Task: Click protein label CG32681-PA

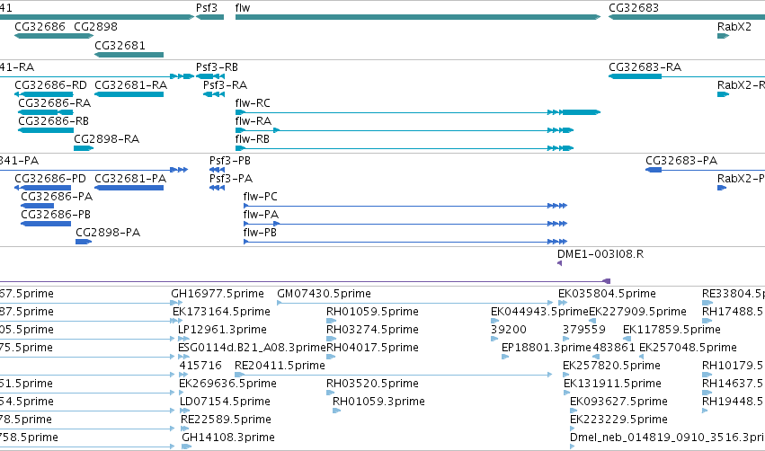Action: click(x=130, y=179)
